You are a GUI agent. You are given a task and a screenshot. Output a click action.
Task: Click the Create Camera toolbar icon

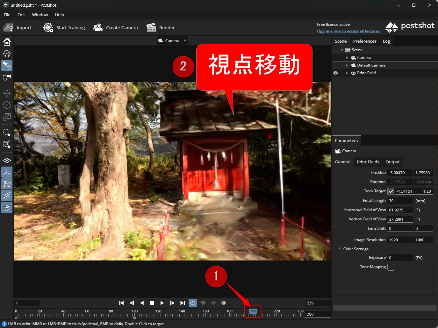tap(98, 28)
